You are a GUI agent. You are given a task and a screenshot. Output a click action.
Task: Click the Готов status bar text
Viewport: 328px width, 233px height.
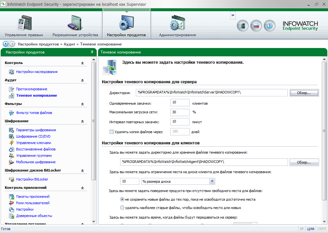(6, 229)
